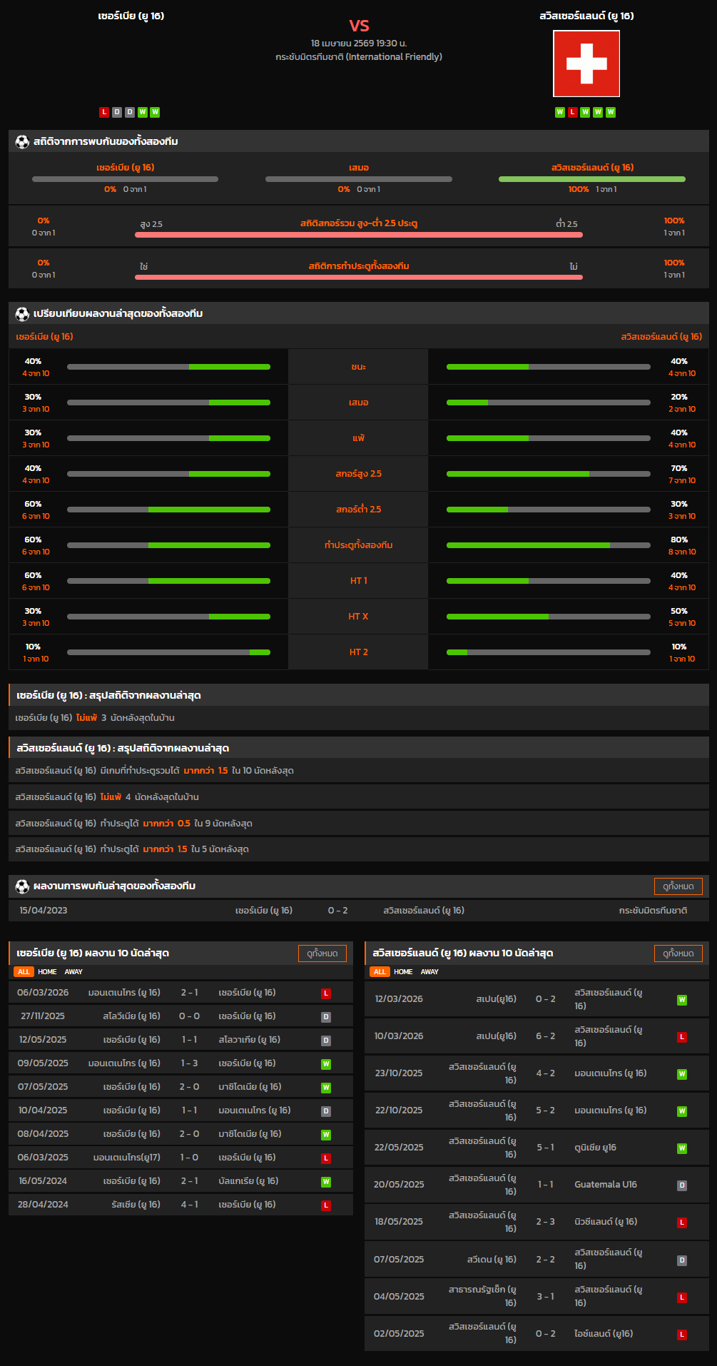Image resolution: width=717 pixels, height=1366 pixels.
Task: Click the Over/Under 2.5 goals red stat bar
Action: [358, 234]
